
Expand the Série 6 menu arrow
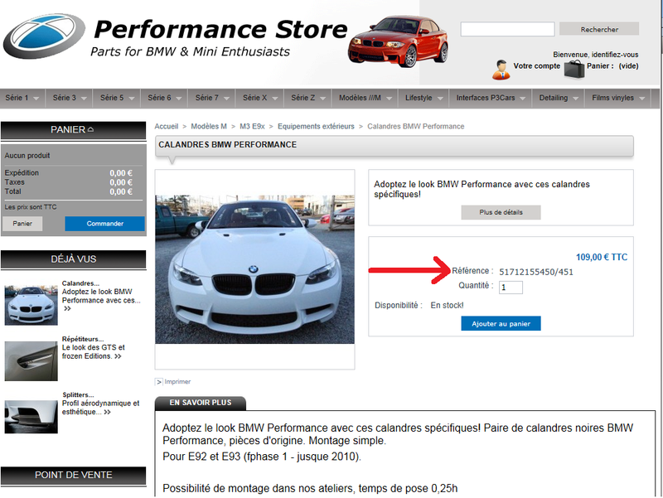pos(179,99)
